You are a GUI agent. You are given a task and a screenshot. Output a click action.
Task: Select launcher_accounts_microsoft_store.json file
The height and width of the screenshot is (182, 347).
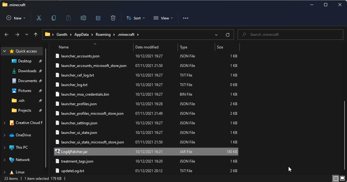coord(146,66)
